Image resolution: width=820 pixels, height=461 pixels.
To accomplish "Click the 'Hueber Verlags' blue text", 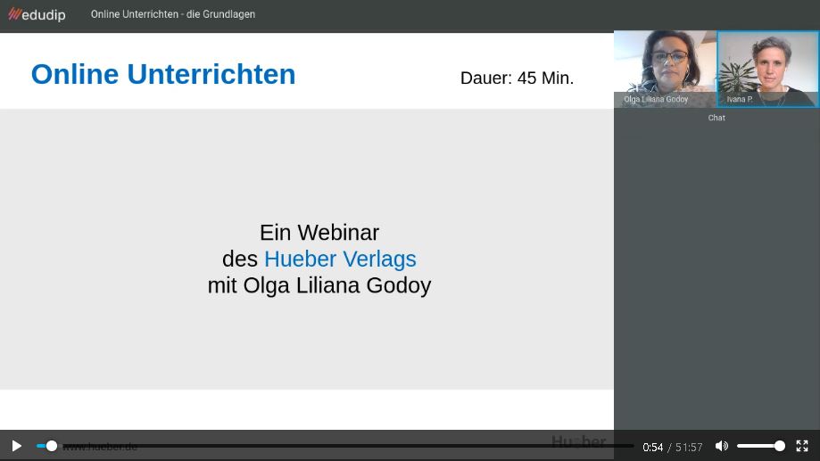I will (x=341, y=259).
